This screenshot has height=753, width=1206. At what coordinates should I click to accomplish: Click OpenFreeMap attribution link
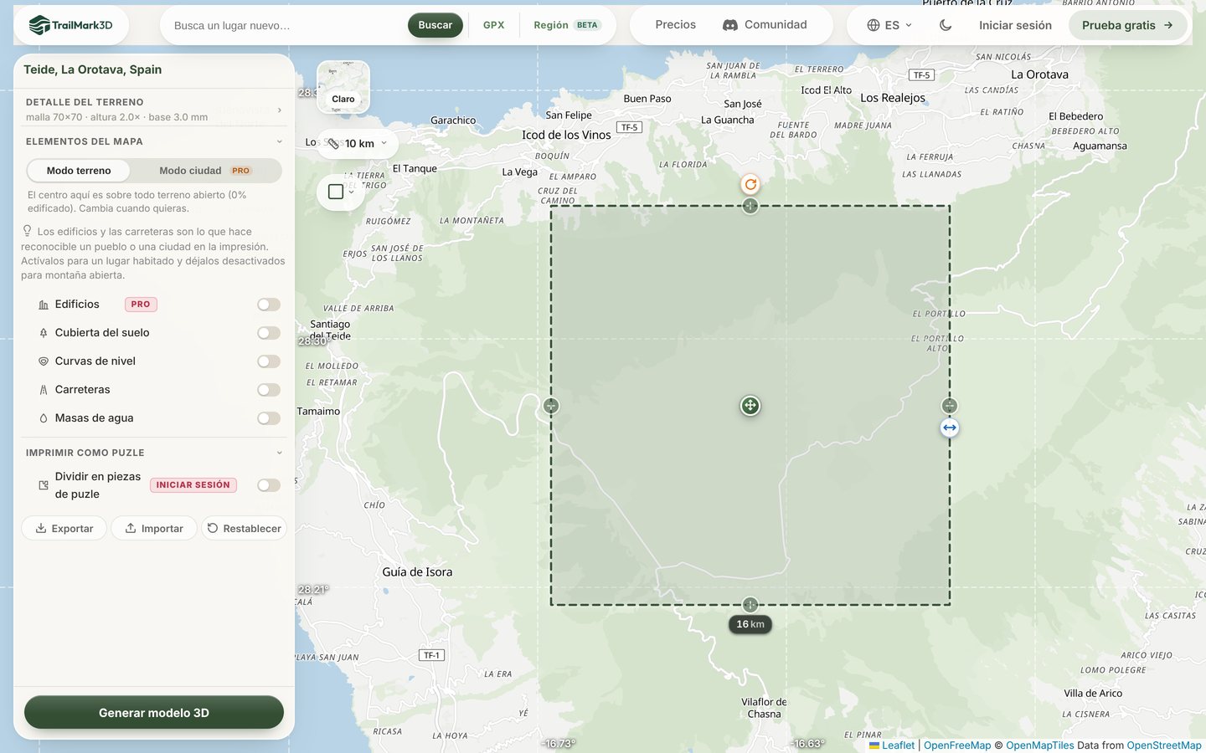(957, 745)
